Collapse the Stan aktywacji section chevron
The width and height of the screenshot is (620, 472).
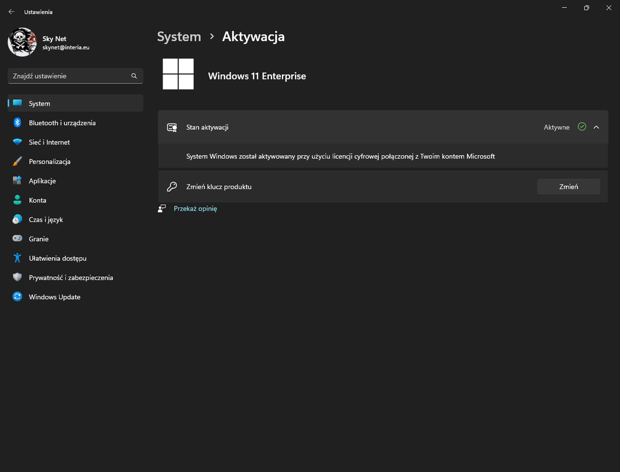(596, 127)
